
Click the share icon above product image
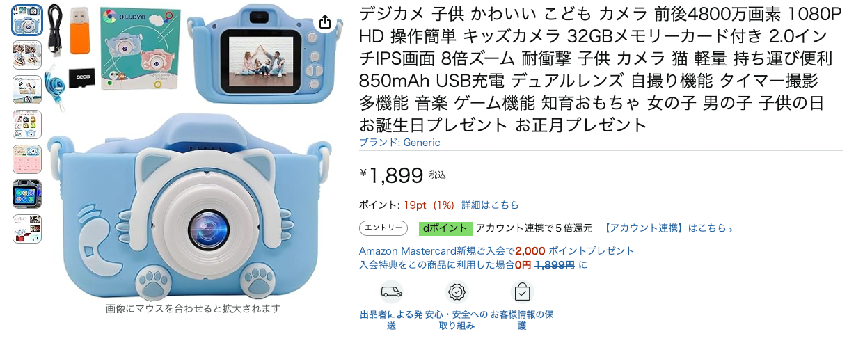point(325,22)
